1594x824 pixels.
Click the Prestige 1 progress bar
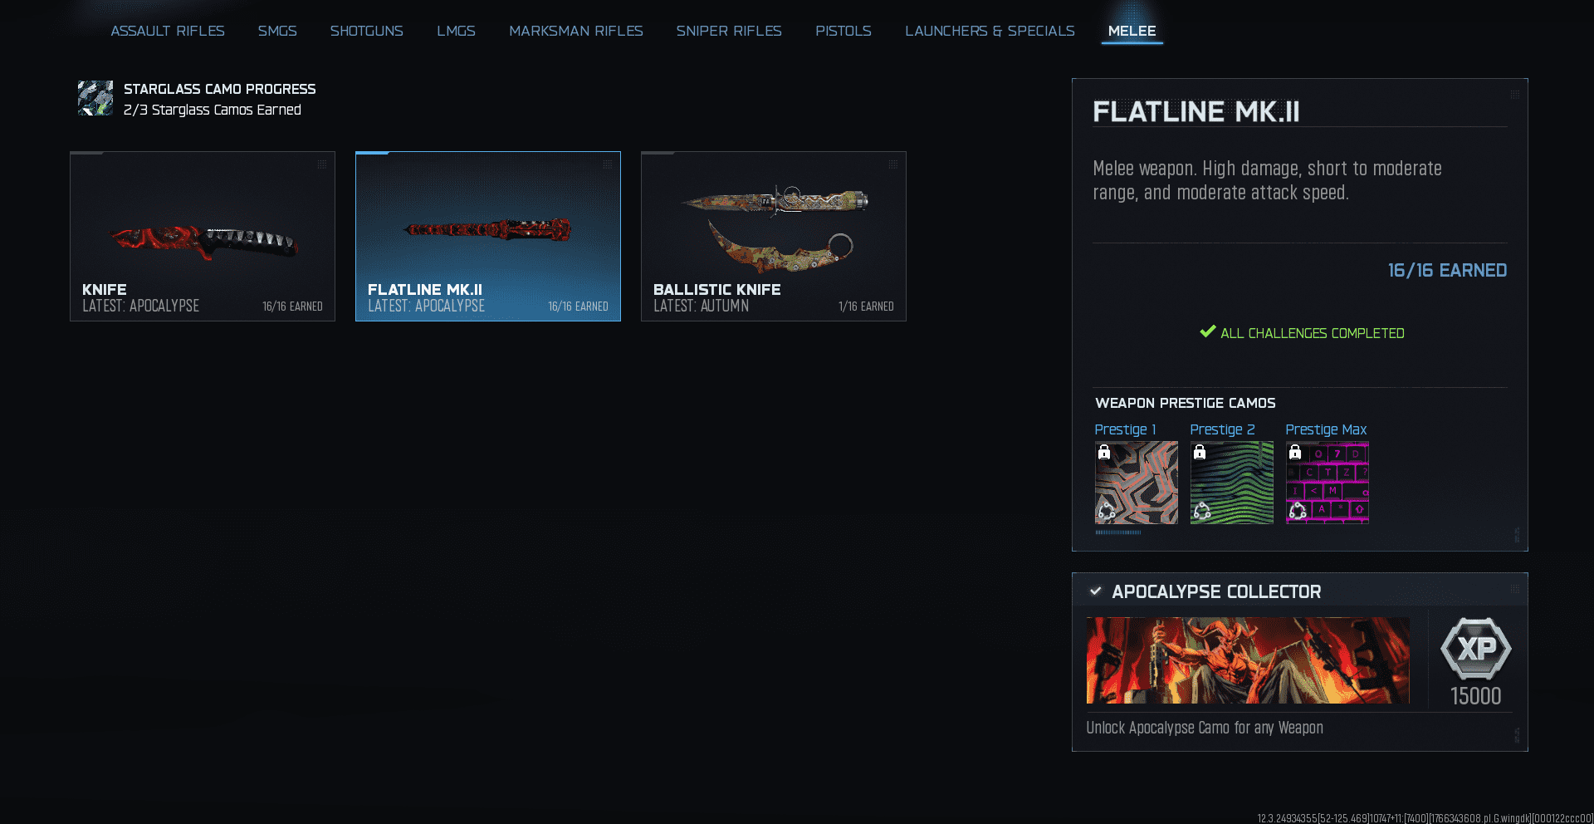[1118, 532]
